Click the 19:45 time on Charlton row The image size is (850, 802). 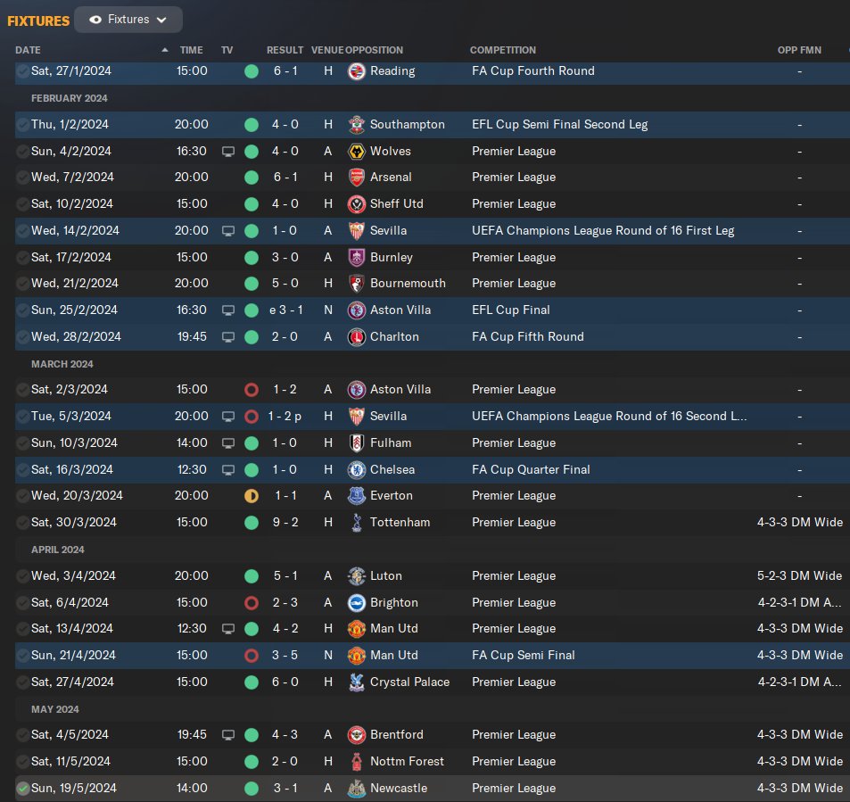[192, 336]
